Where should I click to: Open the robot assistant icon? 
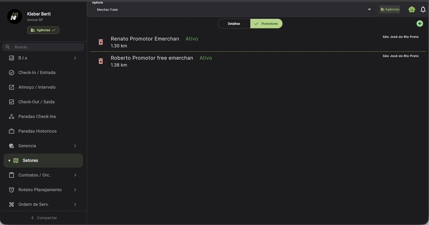412,10
